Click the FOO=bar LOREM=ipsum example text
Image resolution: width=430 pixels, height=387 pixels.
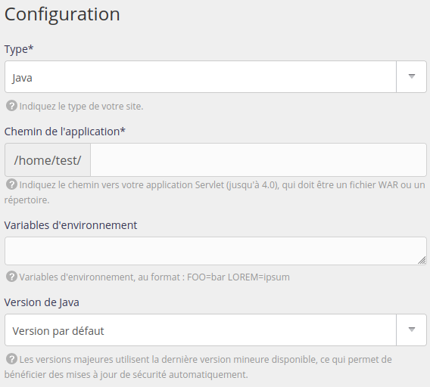tap(238, 277)
